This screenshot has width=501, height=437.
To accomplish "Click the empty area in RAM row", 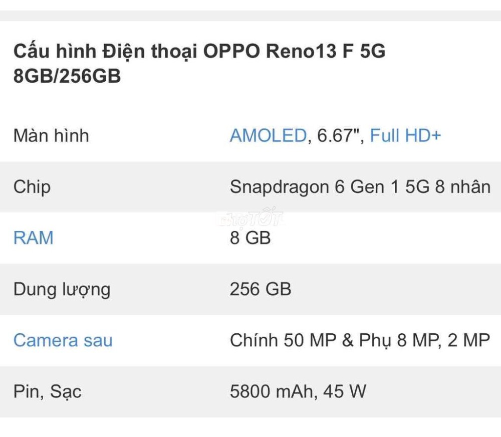I will coord(383,238).
